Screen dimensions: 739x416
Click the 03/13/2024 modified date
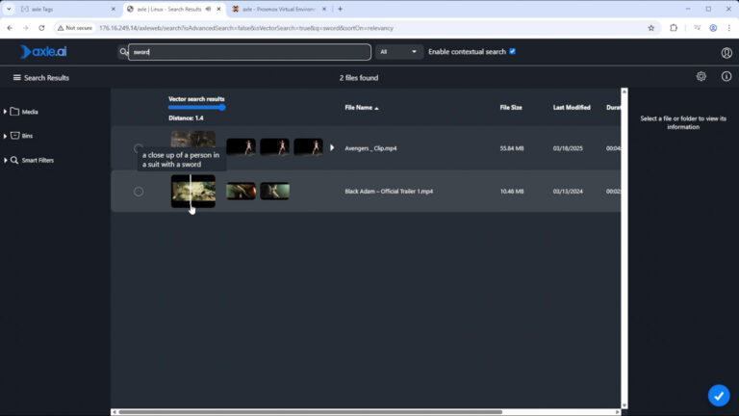pyautogui.click(x=568, y=192)
